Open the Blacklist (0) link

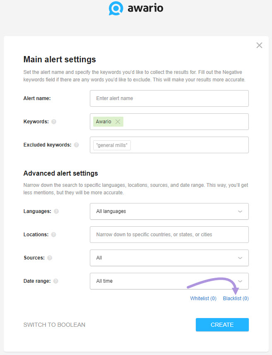click(236, 299)
